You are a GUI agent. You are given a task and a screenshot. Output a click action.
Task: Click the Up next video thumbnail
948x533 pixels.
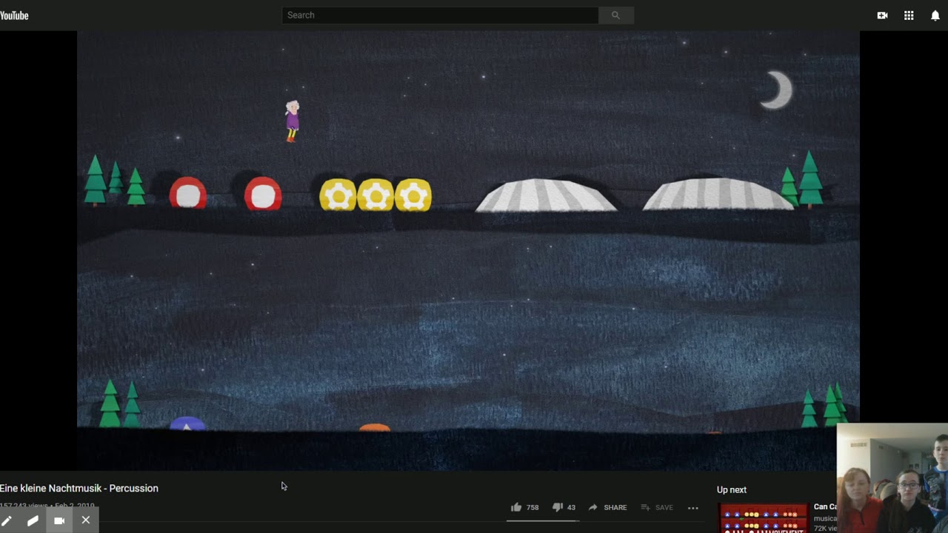coord(763,518)
